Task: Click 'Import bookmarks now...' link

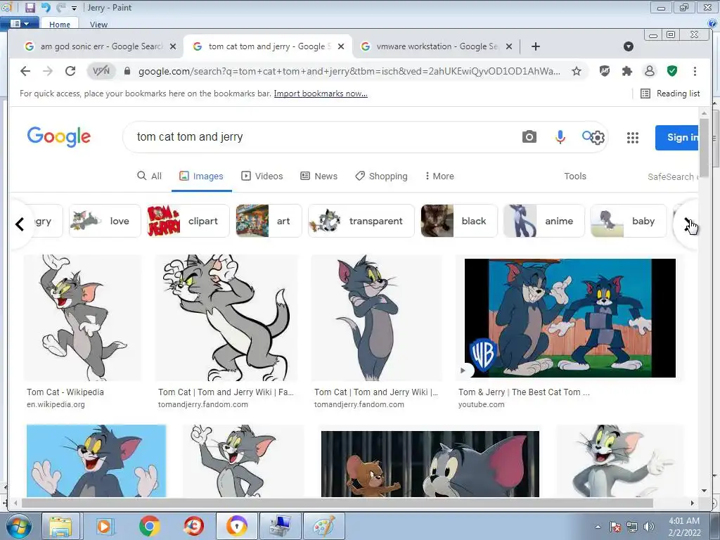Action: (321, 94)
